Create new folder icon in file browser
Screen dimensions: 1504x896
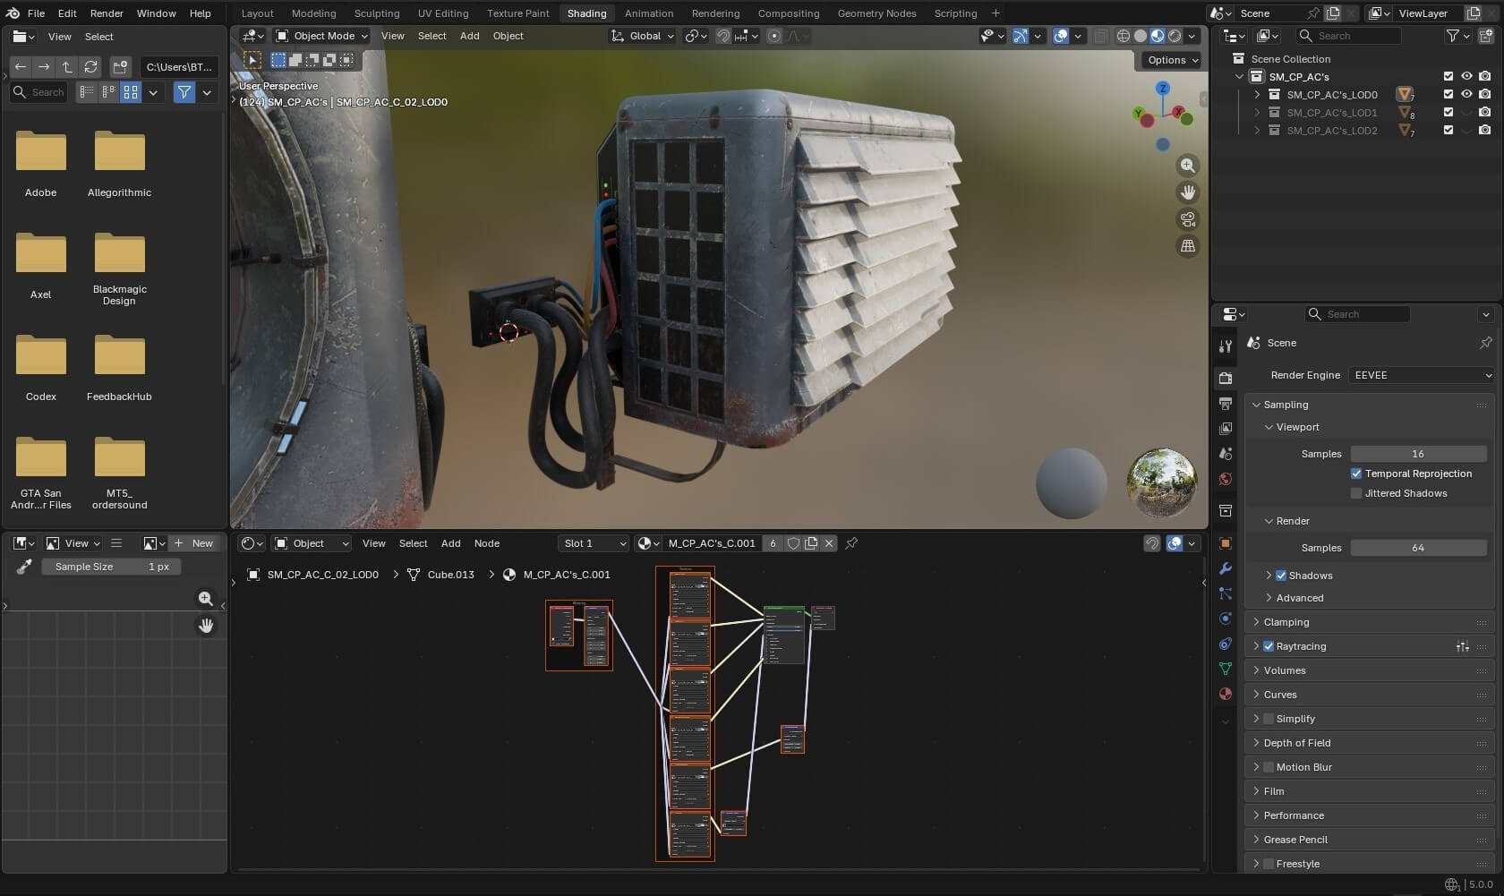point(120,67)
